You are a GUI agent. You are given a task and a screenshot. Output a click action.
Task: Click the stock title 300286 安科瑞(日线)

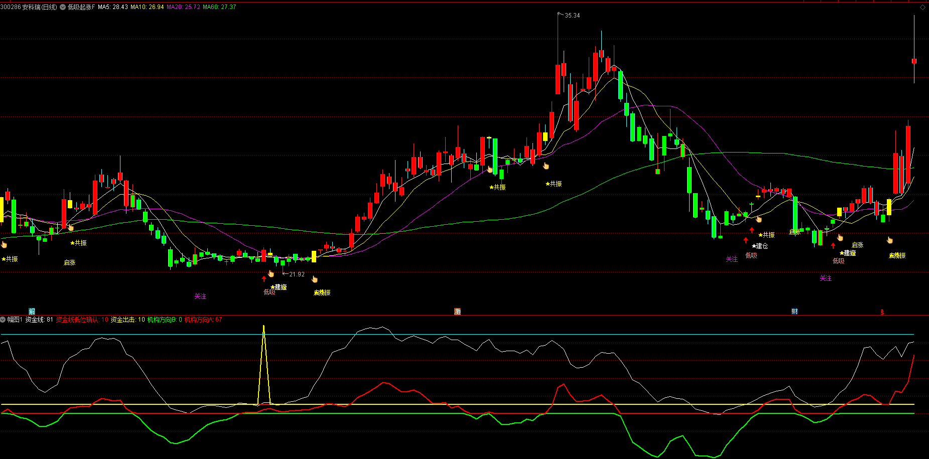tap(29, 7)
